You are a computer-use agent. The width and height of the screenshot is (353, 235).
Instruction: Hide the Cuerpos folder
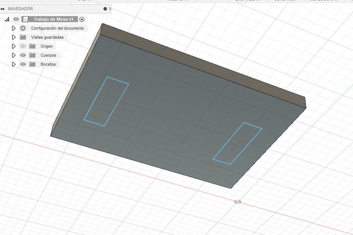(23, 55)
